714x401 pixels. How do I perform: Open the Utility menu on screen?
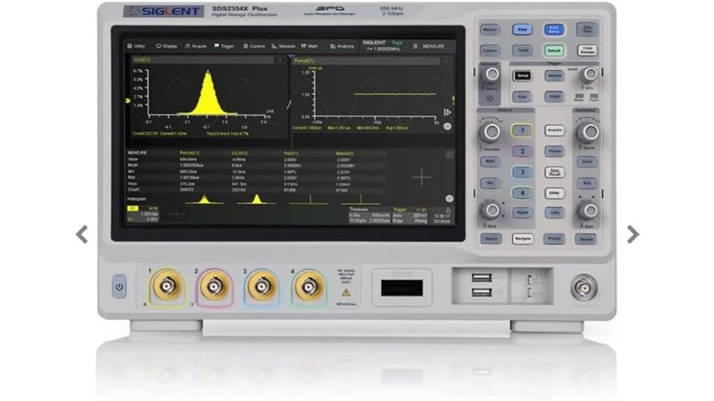(136, 46)
